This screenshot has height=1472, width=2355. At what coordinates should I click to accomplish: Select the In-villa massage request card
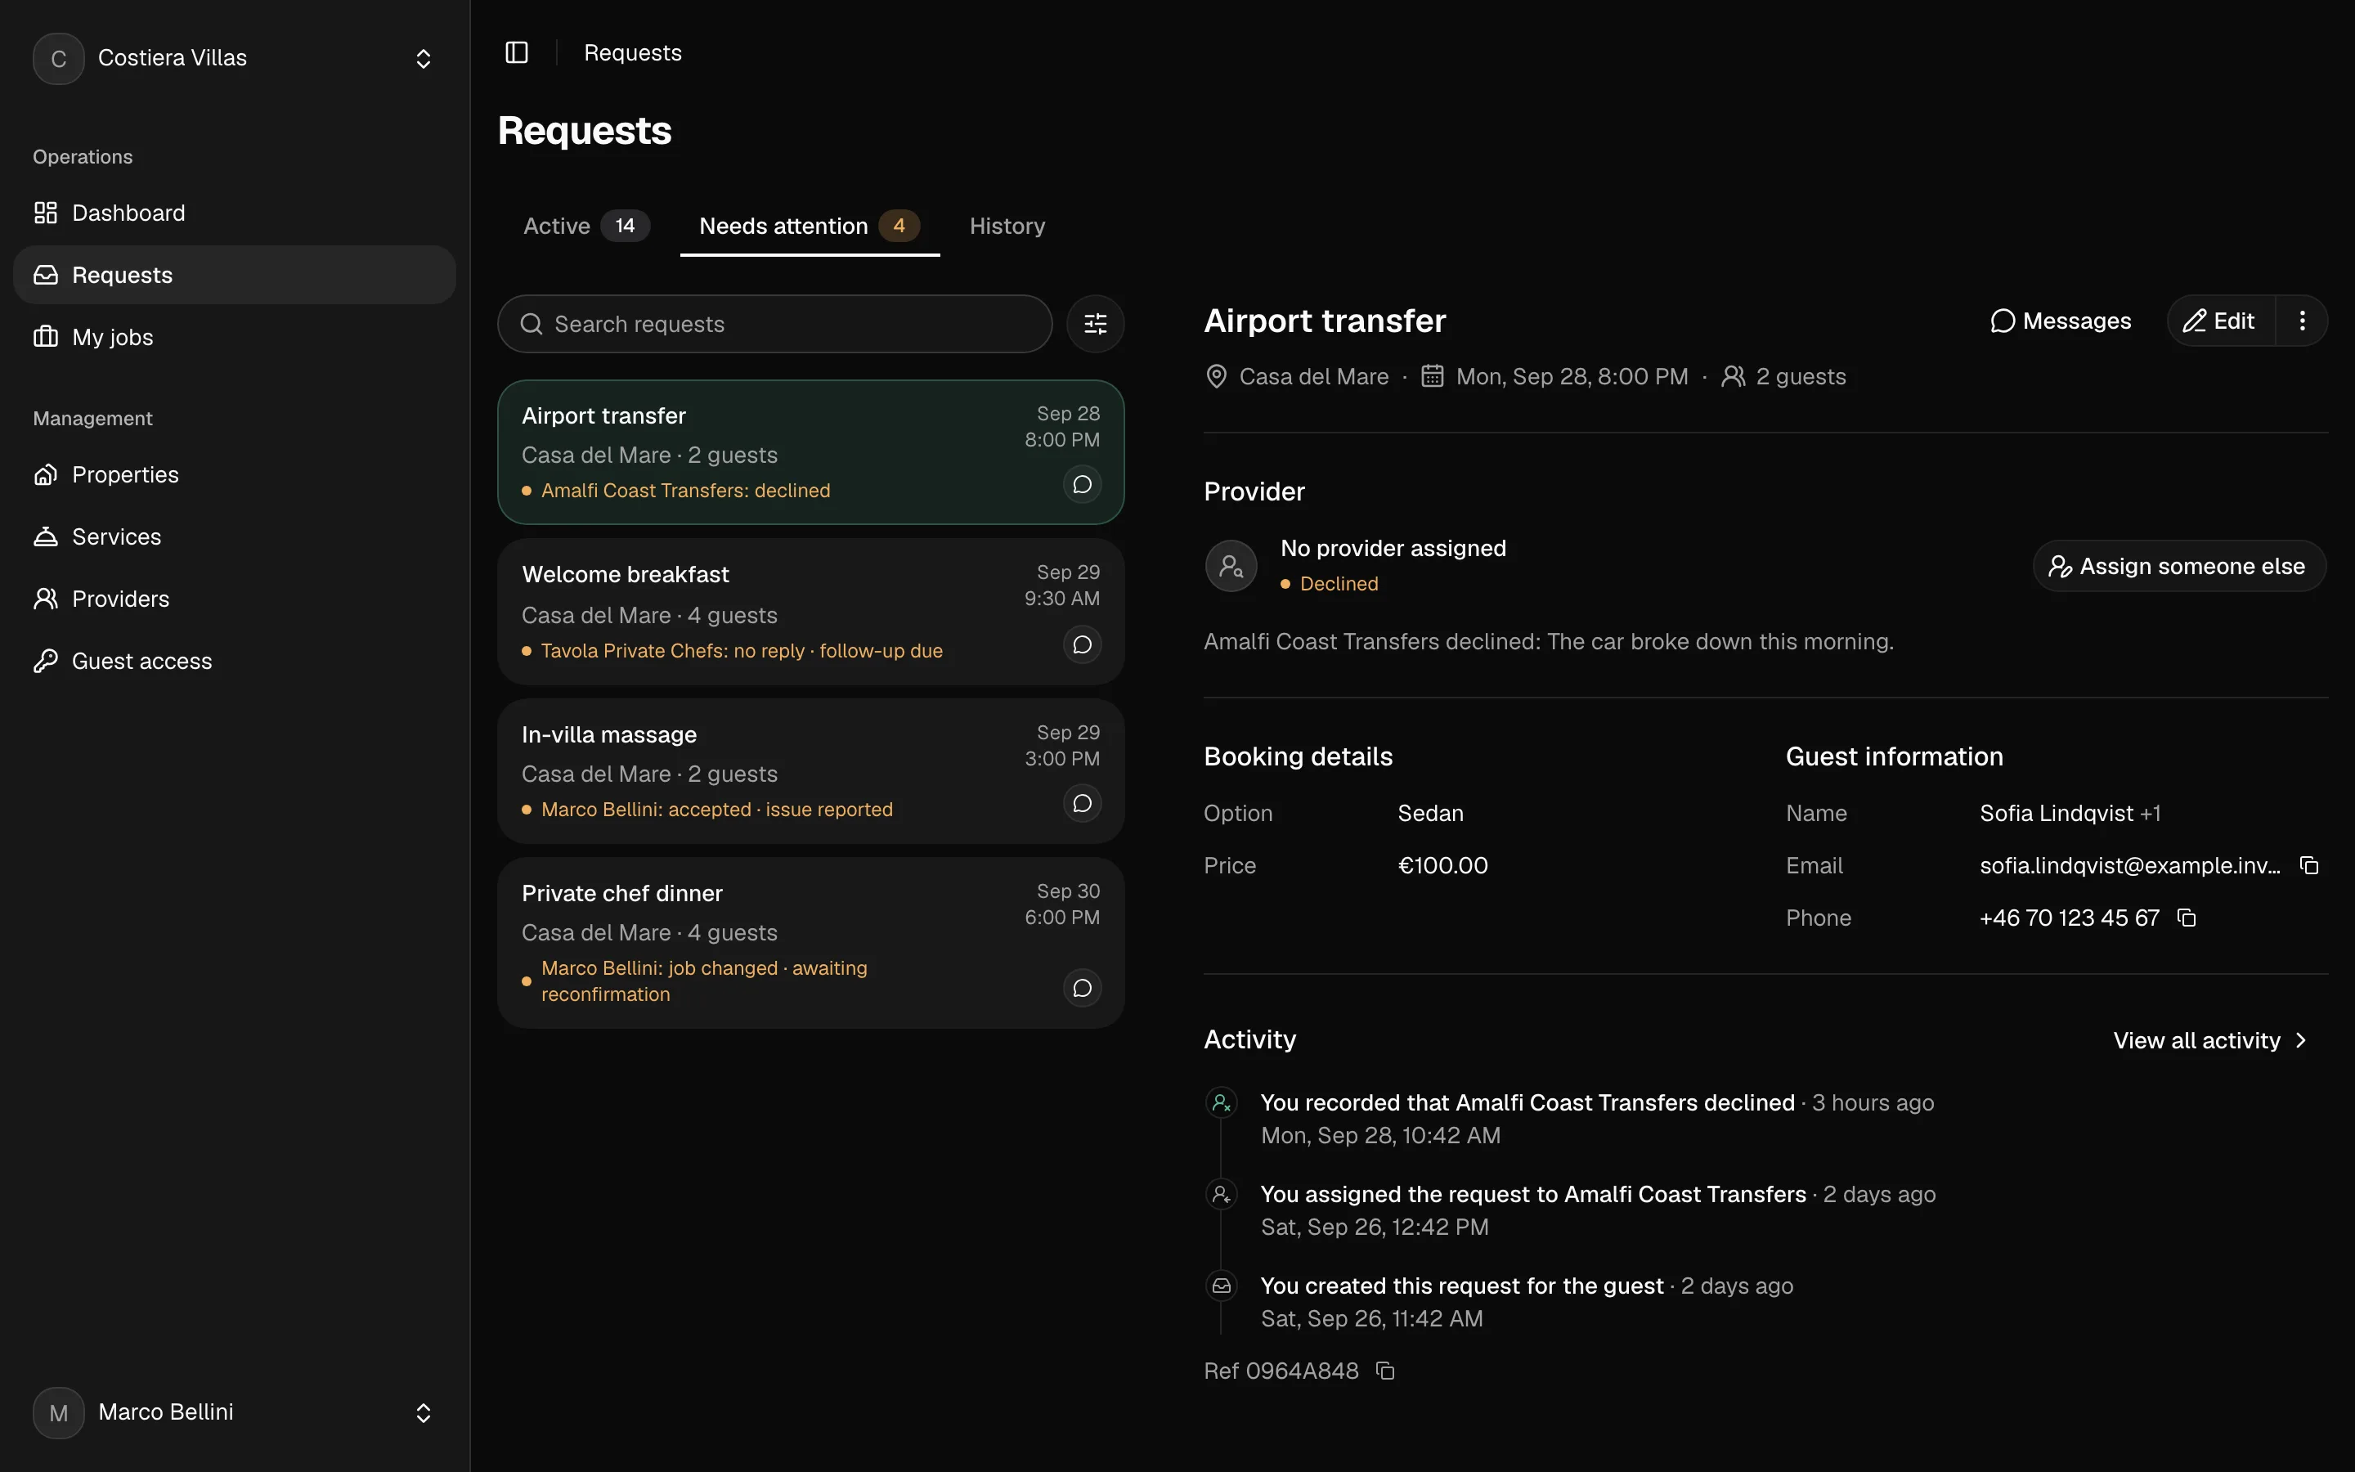coord(810,771)
